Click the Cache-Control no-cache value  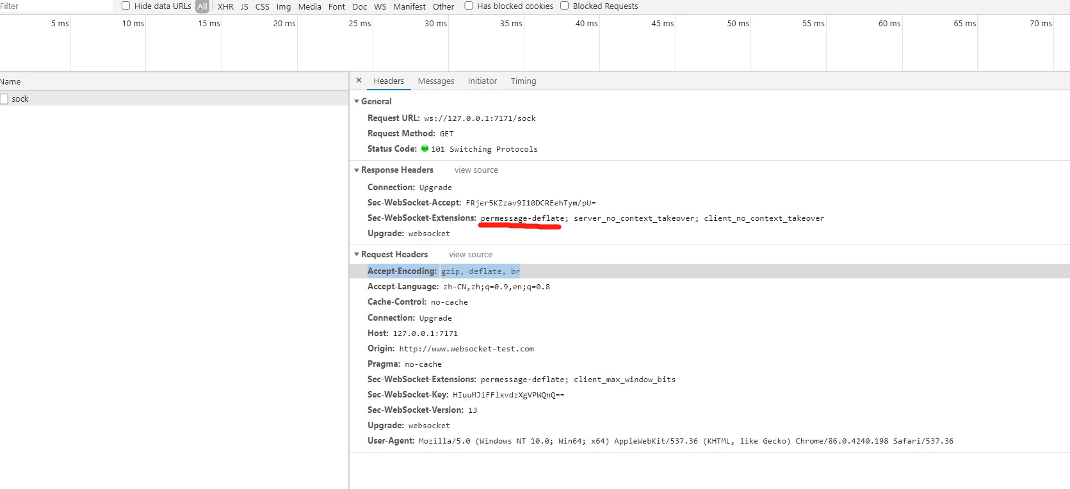tap(449, 302)
